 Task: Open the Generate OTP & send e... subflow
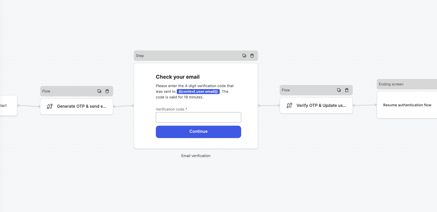(81, 106)
